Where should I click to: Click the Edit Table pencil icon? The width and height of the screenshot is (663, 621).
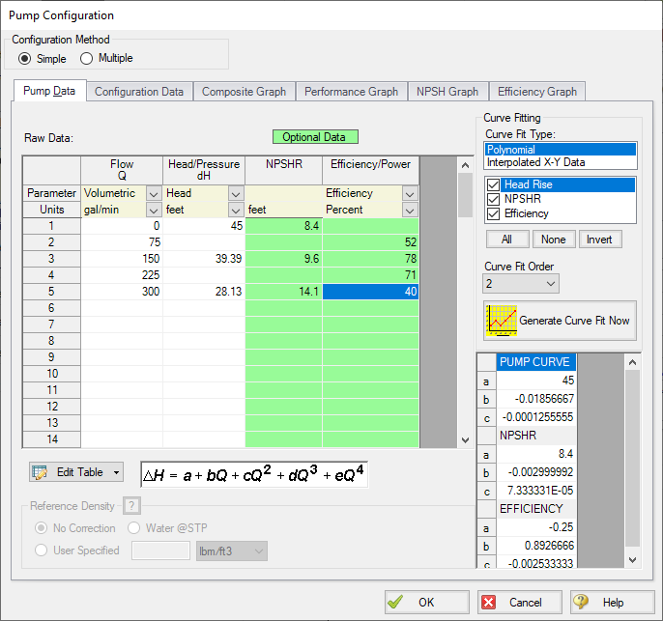(40, 472)
